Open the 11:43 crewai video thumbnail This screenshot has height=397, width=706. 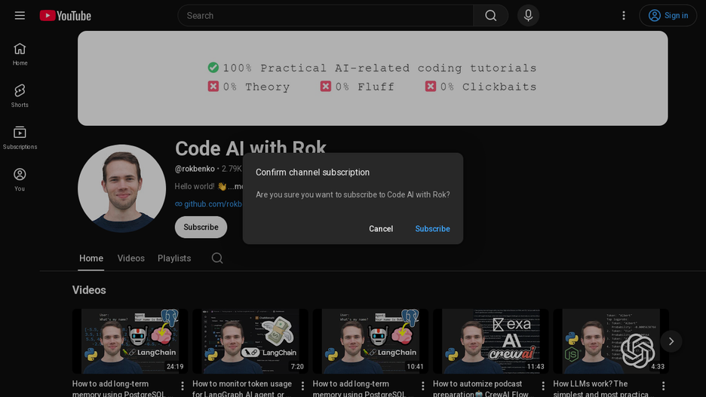491,341
